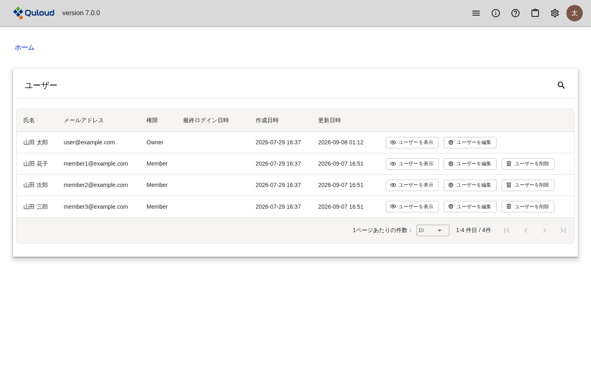Click the 1ページあたりの件数 label

(x=382, y=230)
